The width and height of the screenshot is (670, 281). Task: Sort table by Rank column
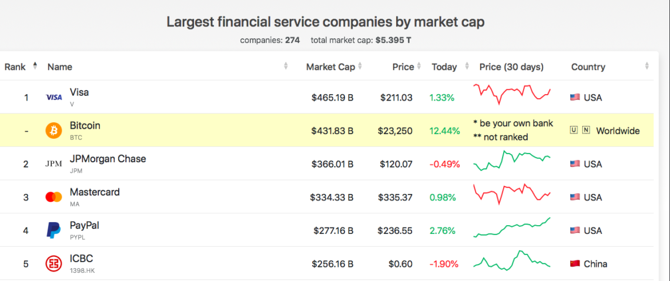click(35, 66)
